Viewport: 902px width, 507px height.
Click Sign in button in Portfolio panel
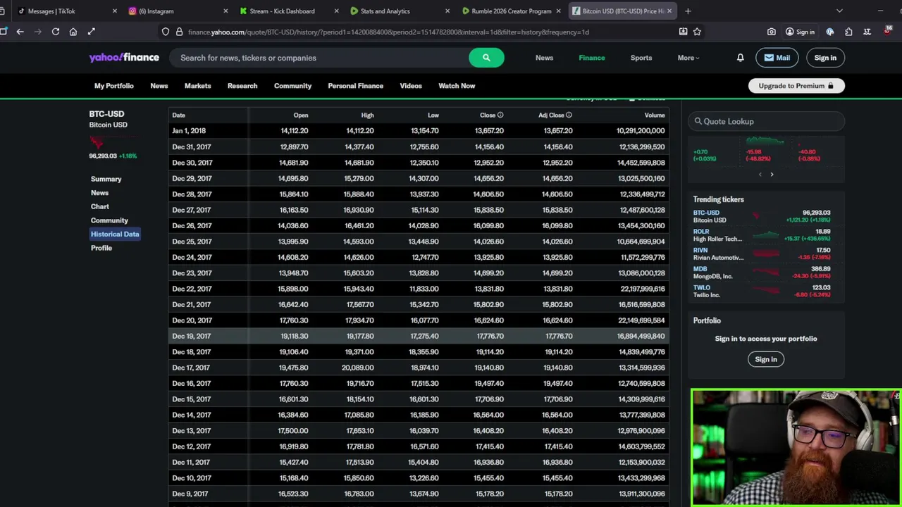coord(766,359)
